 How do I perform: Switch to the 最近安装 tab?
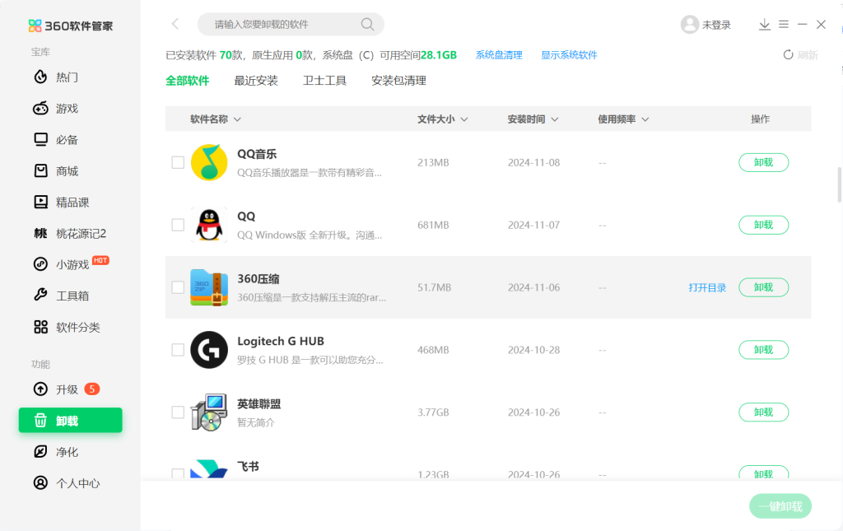point(256,81)
